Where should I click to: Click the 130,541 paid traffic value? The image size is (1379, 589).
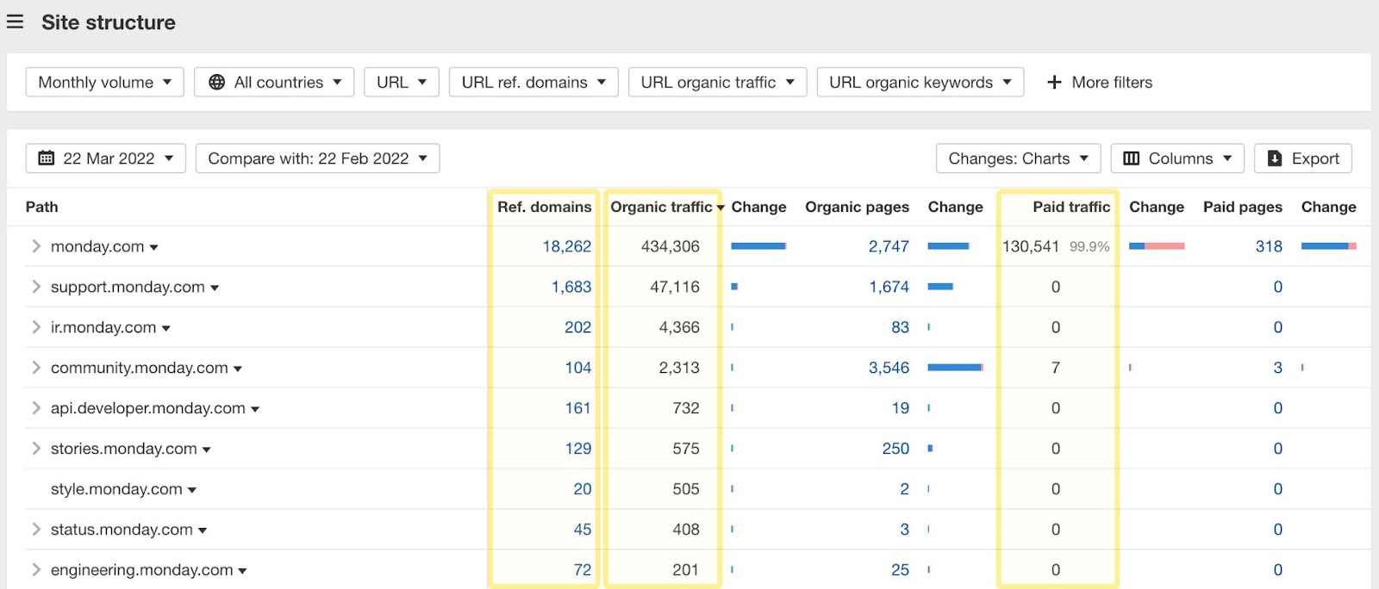[x=1031, y=246]
